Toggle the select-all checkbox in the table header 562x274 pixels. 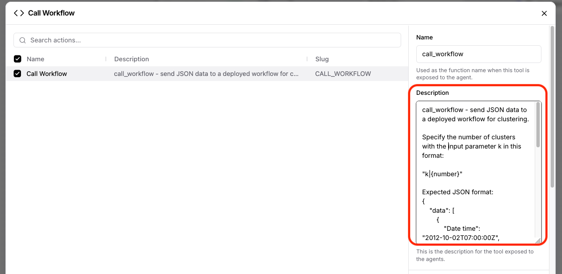(18, 59)
